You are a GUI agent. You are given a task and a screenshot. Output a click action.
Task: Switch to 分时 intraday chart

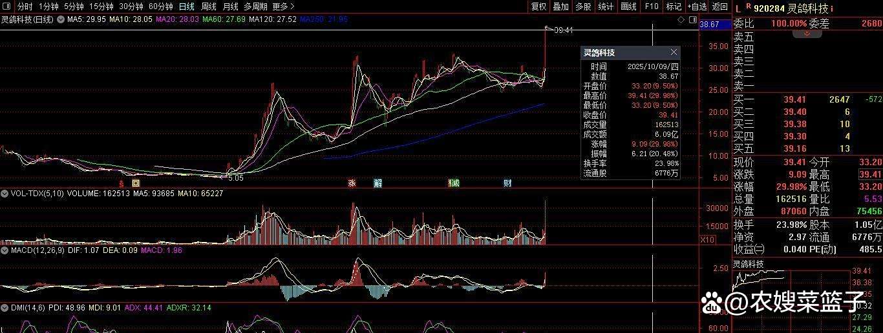(x=25, y=6)
